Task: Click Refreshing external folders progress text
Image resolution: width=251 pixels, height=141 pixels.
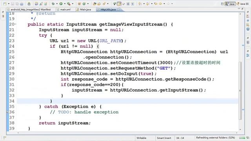Action: point(215,137)
